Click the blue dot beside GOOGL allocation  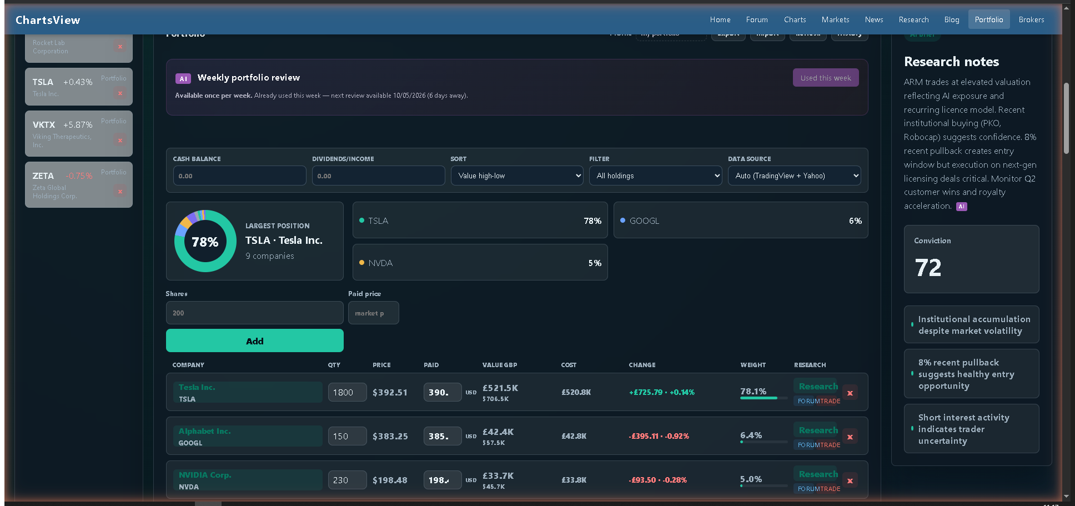tap(622, 221)
